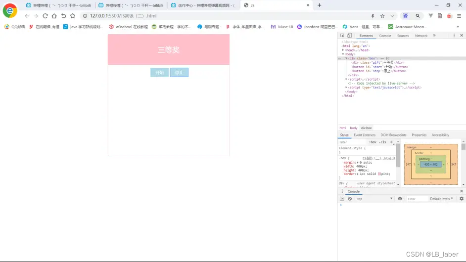The height and width of the screenshot is (262, 466).
Task: Click the 停止 stop button on page
Action: pyautogui.click(x=179, y=73)
